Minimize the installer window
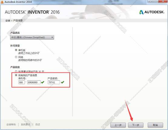This screenshot has width=168, height=130. 150,2
